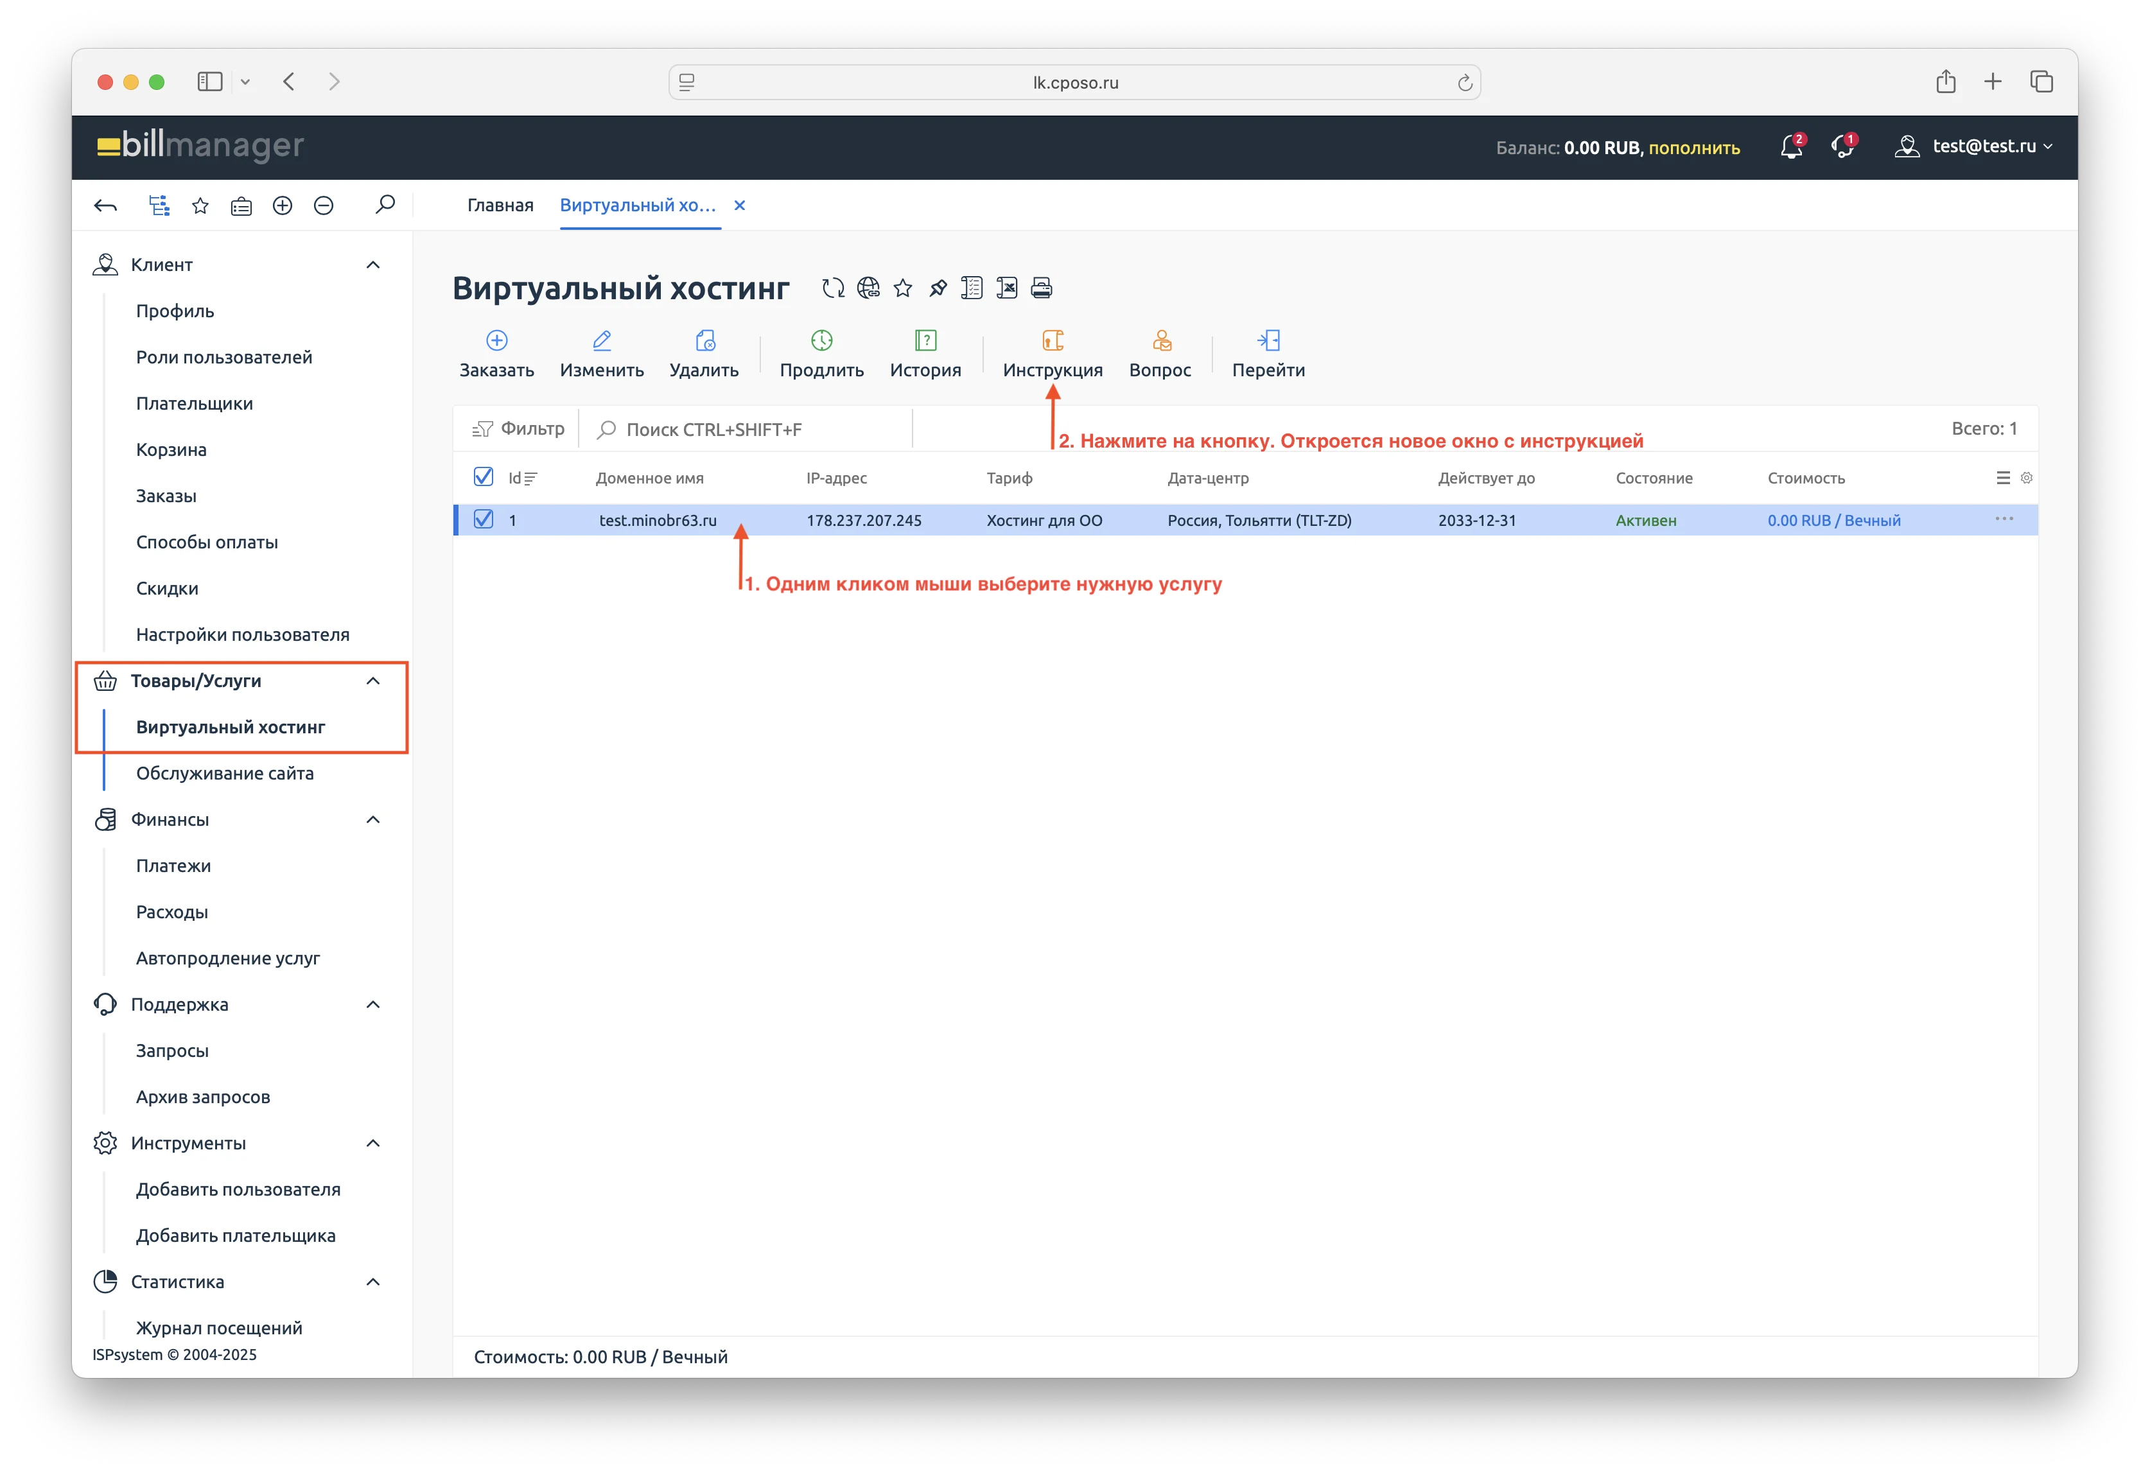Collapse the Поддержка section
Screen dimensions: 2150x1473
[x=373, y=1005]
